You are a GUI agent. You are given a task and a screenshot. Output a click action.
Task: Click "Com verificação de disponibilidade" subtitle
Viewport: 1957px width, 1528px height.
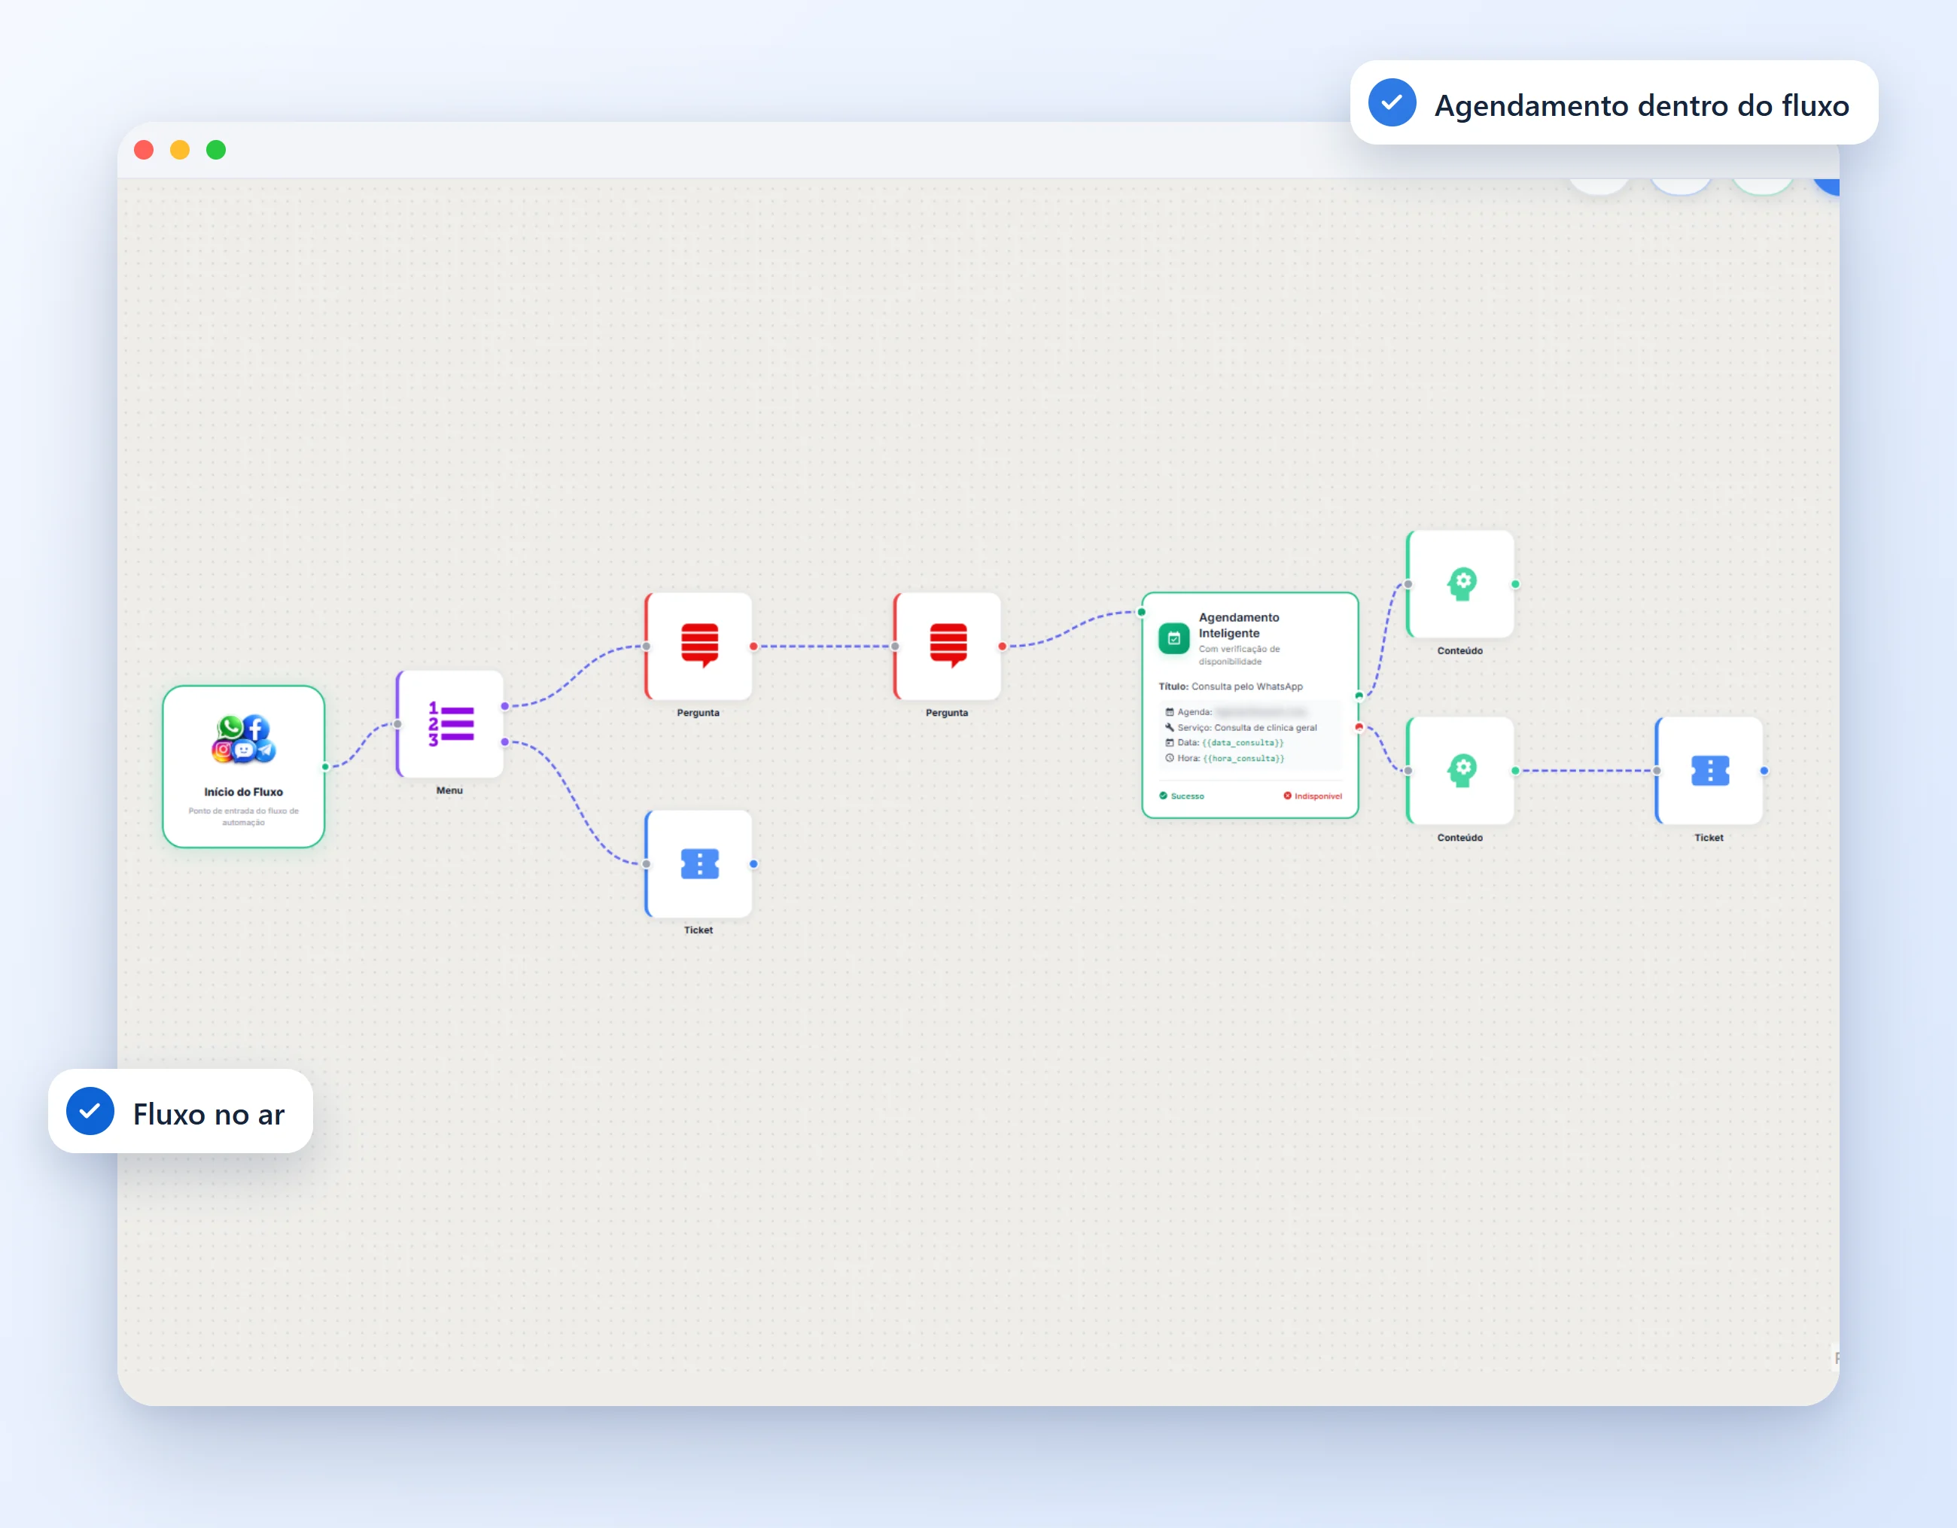click(x=1239, y=655)
